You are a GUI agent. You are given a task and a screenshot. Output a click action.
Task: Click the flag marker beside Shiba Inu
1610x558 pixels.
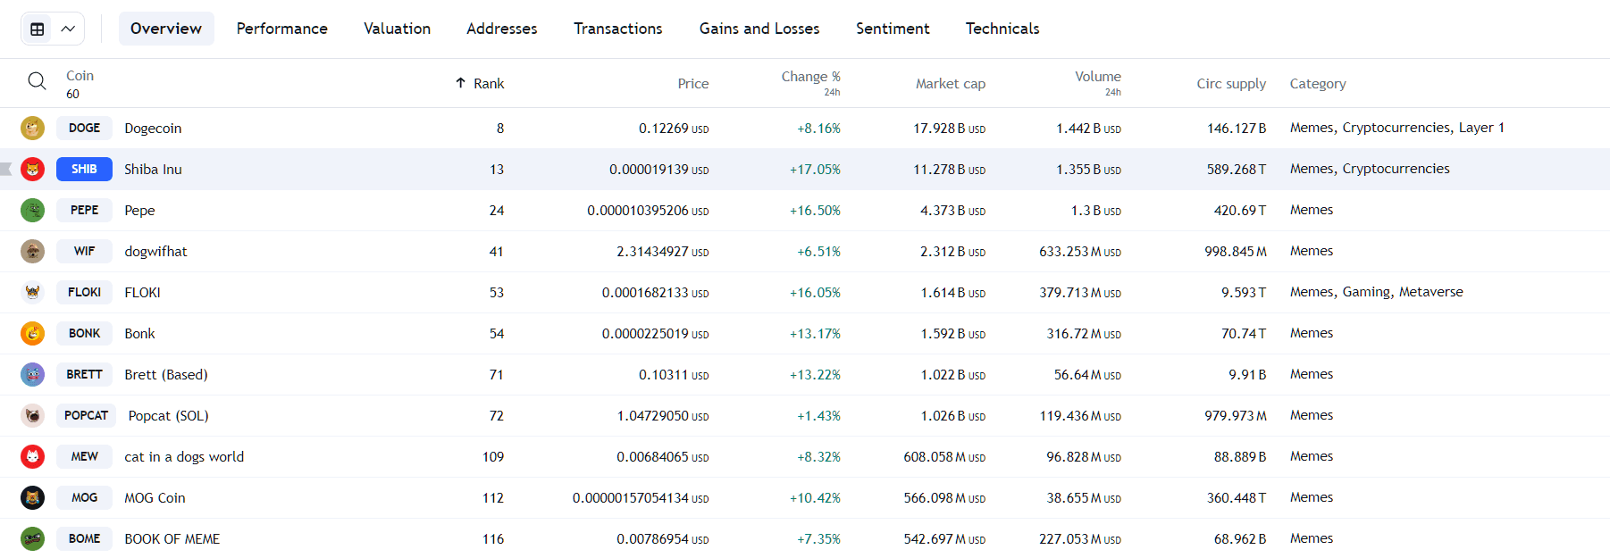[x=6, y=170]
